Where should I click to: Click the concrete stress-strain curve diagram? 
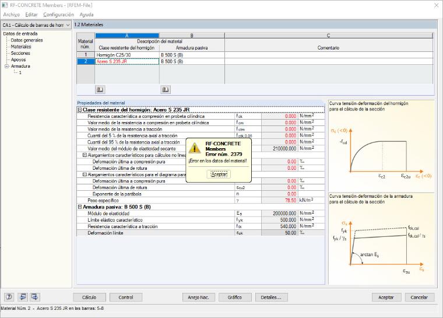381,146
